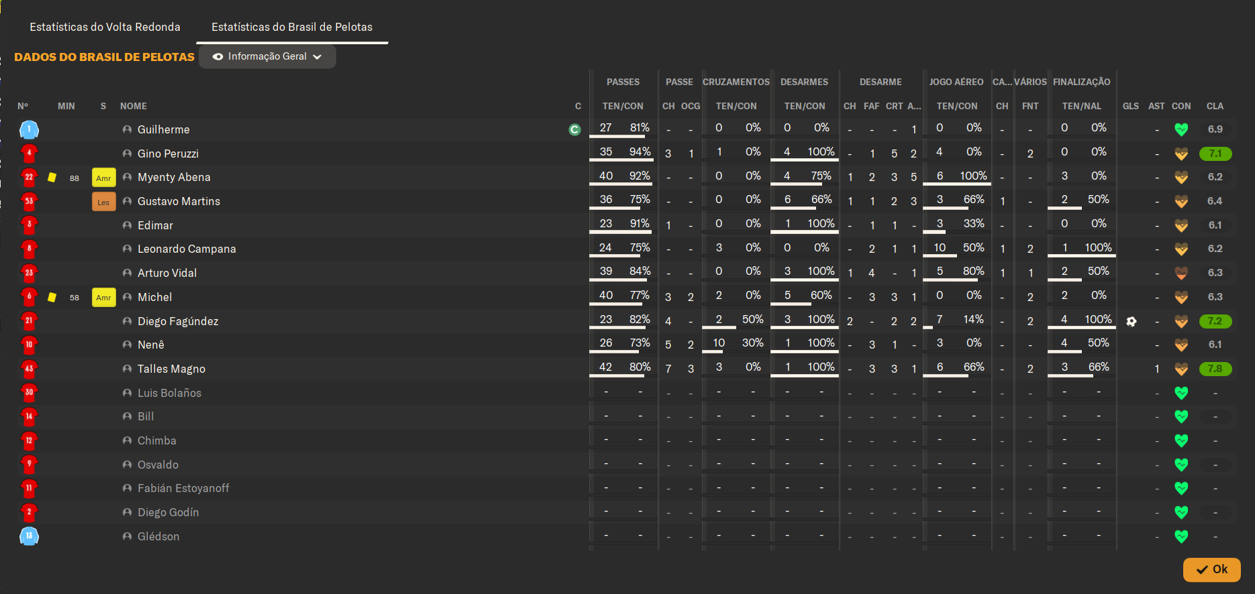Sort the table by Nº column
Viewport: 1255px width, 594px height.
23,106
